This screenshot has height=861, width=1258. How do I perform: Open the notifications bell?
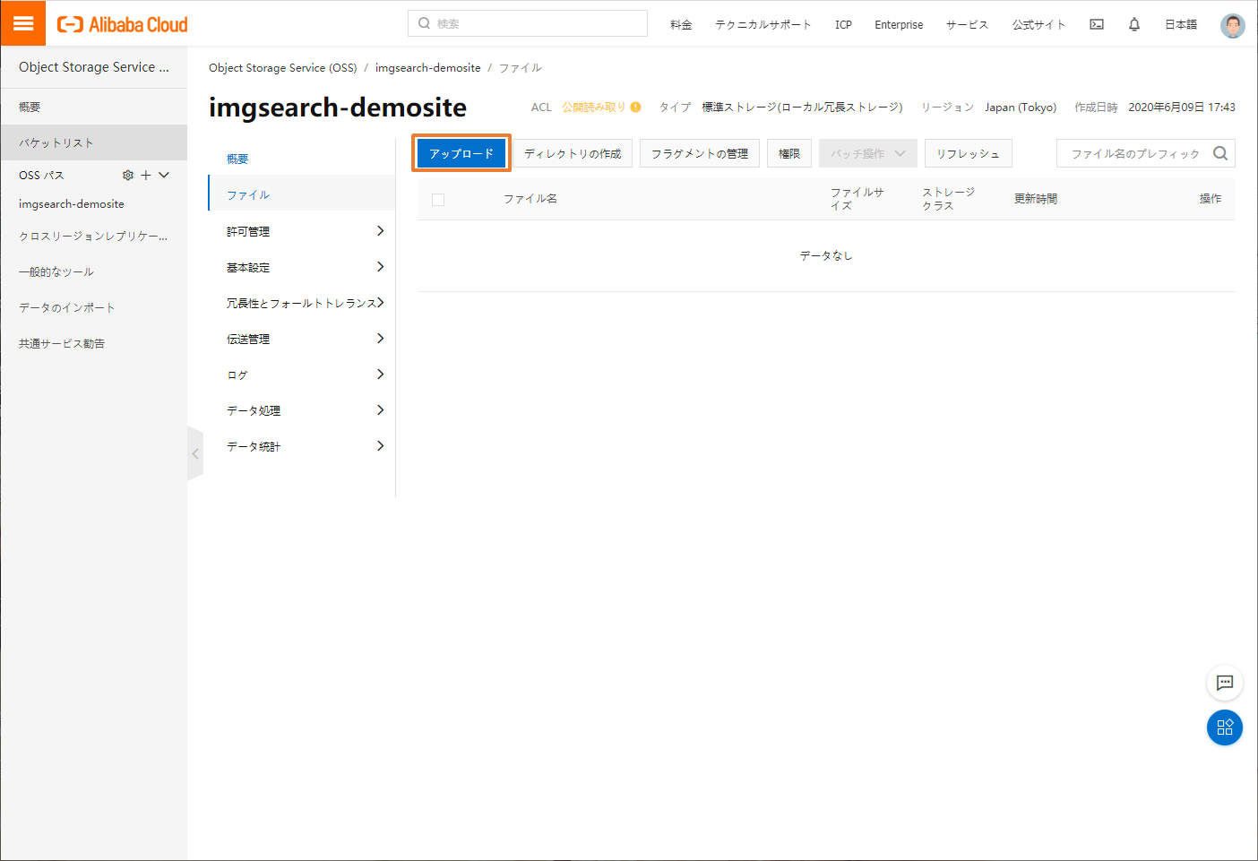coord(1134,24)
